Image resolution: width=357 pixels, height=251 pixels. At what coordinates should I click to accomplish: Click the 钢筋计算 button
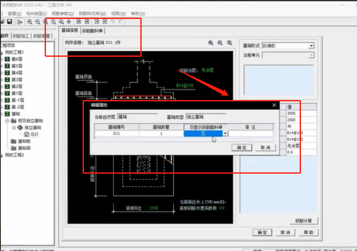[x=303, y=221]
